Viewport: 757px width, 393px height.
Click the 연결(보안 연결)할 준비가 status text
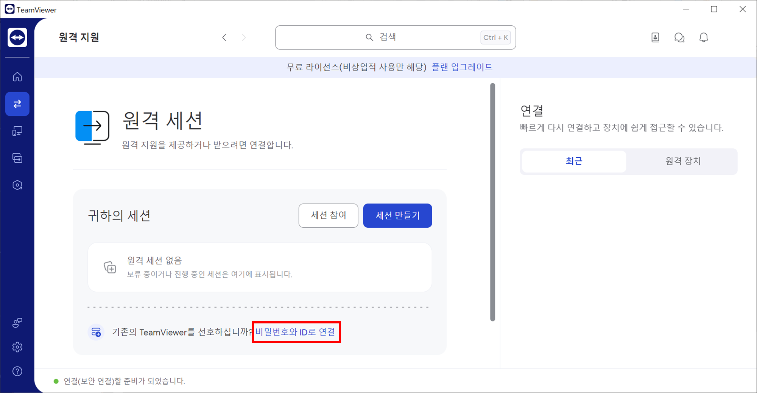pos(124,381)
